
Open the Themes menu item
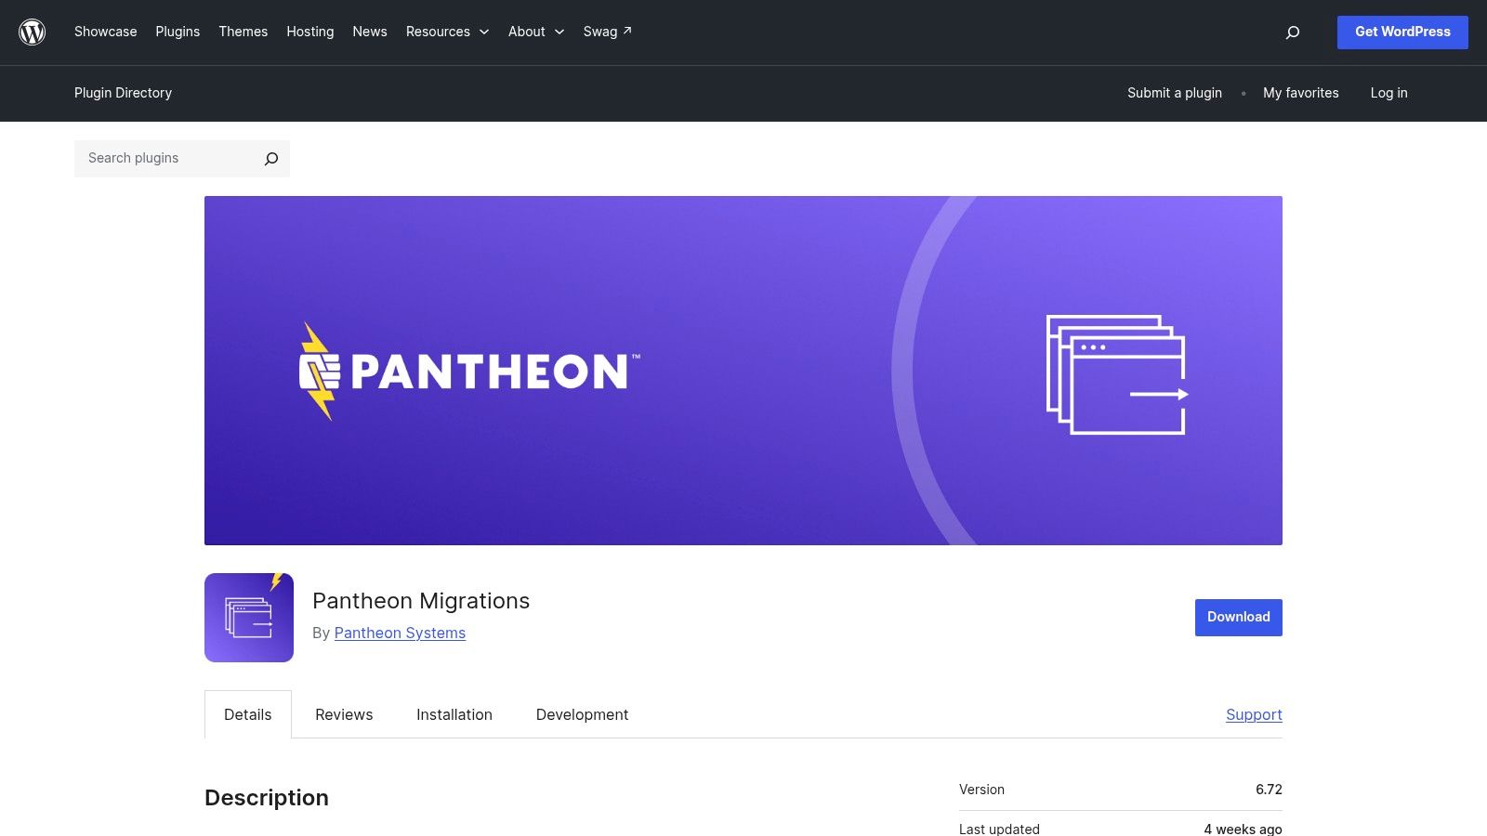pyautogui.click(x=243, y=32)
